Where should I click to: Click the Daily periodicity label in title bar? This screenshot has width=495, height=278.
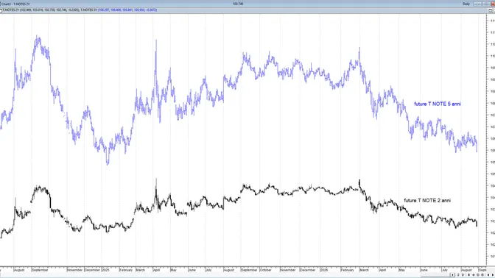coord(466,4)
